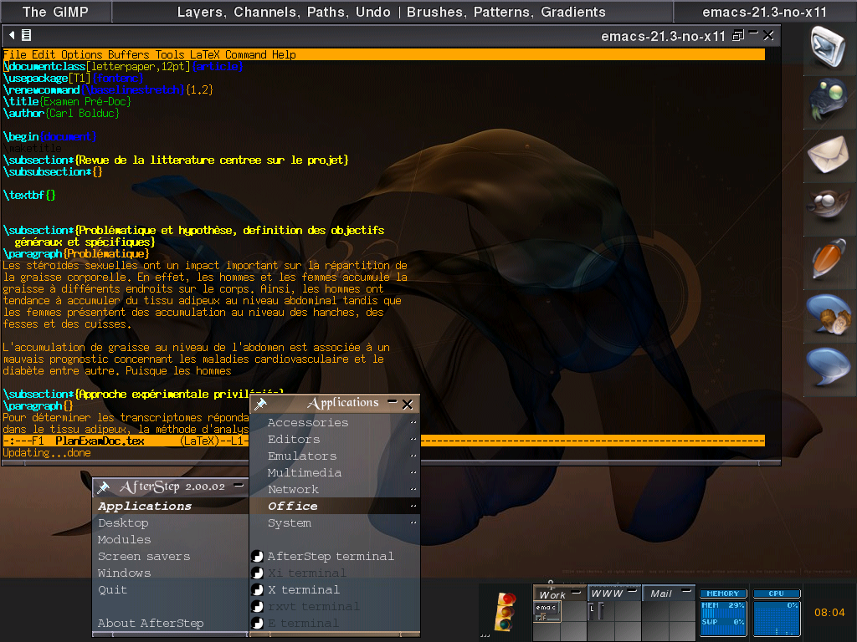Select About AfterStep menu entry

point(171,623)
